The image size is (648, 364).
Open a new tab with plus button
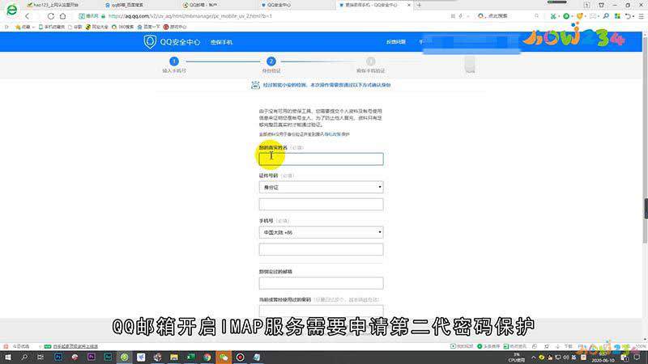pyautogui.click(x=419, y=5)
